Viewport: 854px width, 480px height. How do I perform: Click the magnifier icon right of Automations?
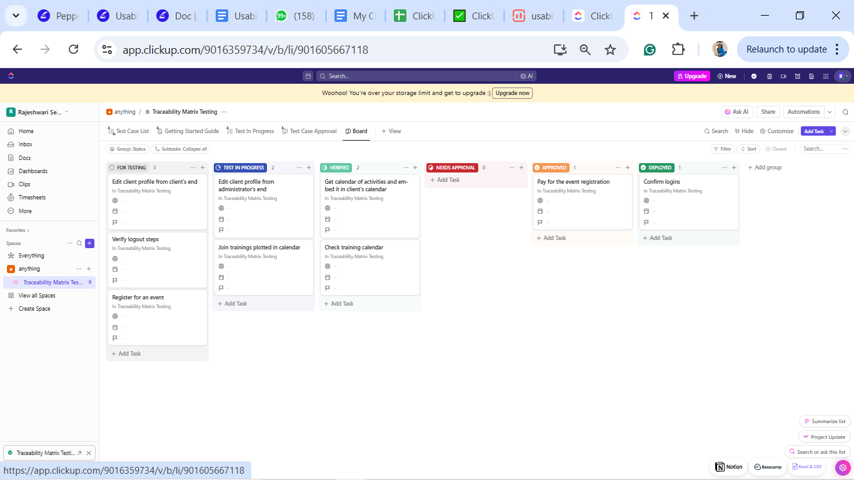845,112
